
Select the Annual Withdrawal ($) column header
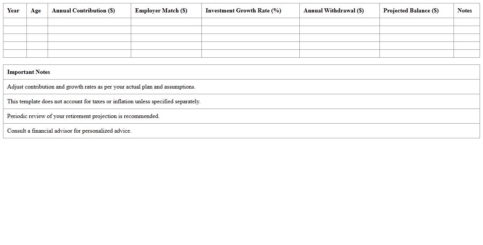tap(333, 11)
